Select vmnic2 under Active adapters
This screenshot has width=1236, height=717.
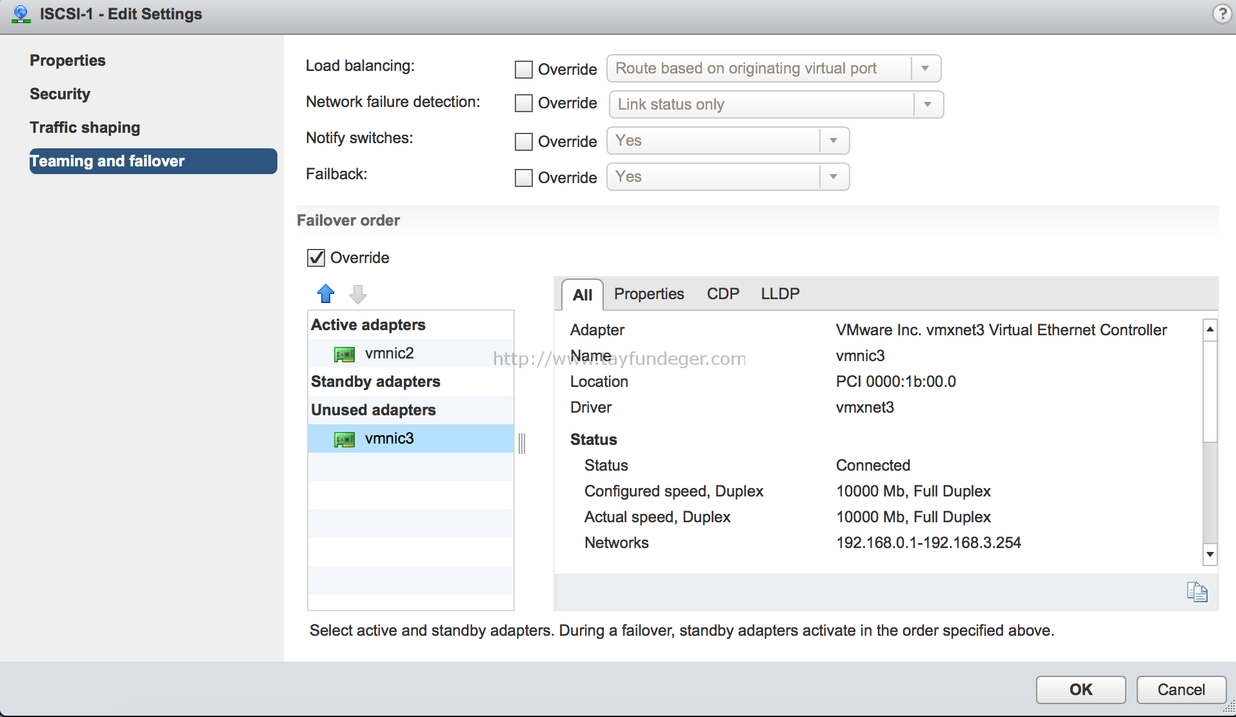pos(411,353)
